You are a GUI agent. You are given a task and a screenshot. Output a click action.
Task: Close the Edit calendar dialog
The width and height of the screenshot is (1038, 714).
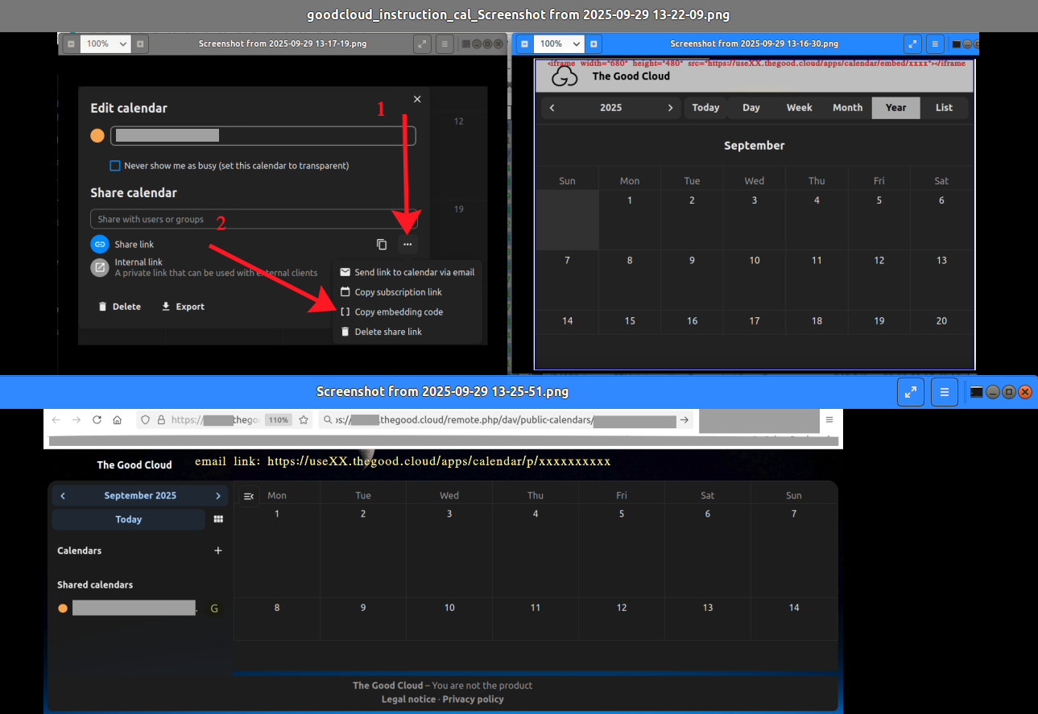(417, 99)
